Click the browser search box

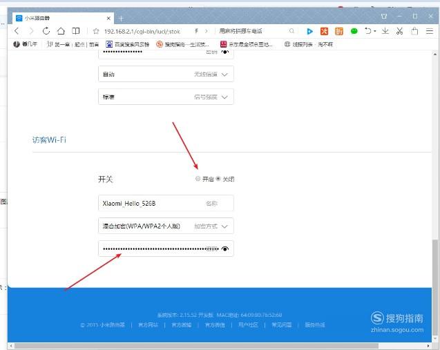coord(253,31)
